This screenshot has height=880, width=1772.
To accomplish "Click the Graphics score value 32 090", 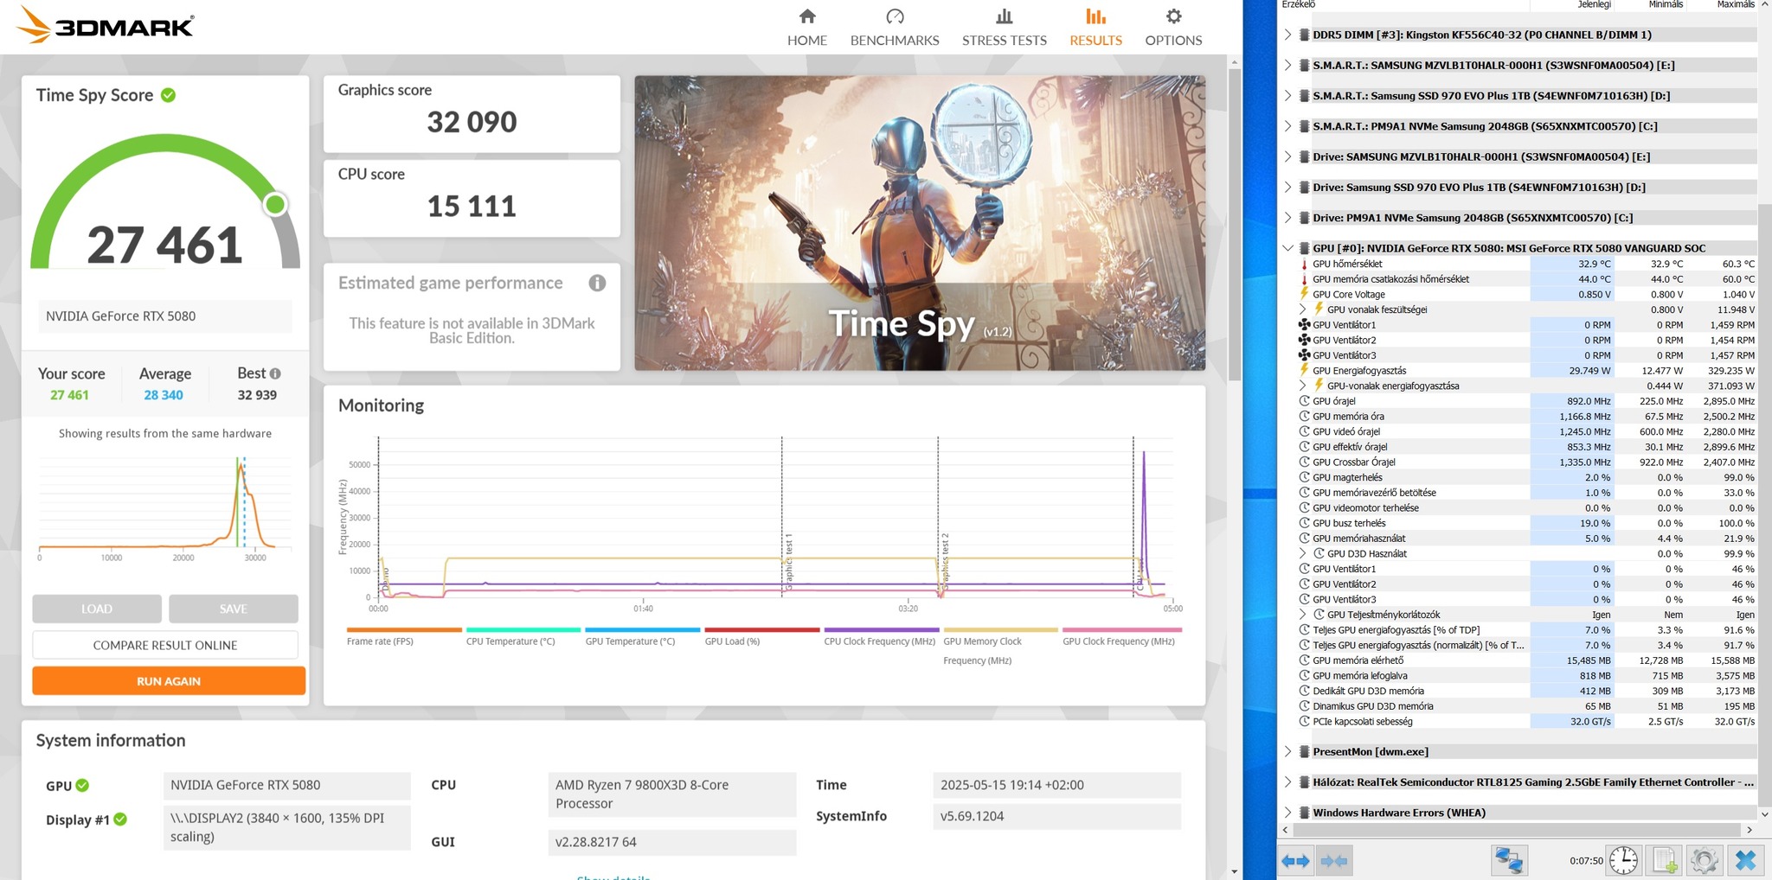I will click(472, 122).
